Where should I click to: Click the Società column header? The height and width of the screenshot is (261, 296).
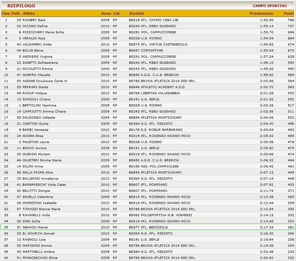136,13
